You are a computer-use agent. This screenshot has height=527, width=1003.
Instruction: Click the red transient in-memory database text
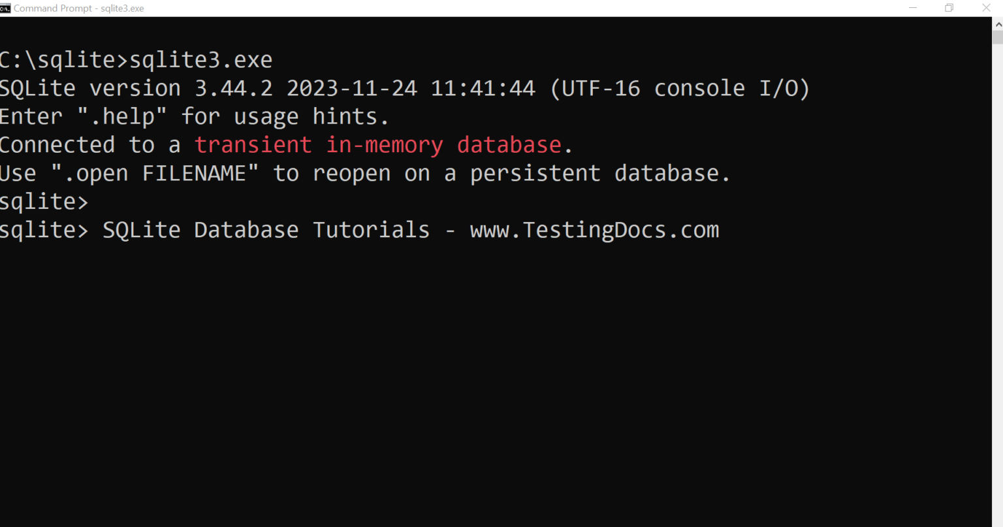(x=377, y=144)
